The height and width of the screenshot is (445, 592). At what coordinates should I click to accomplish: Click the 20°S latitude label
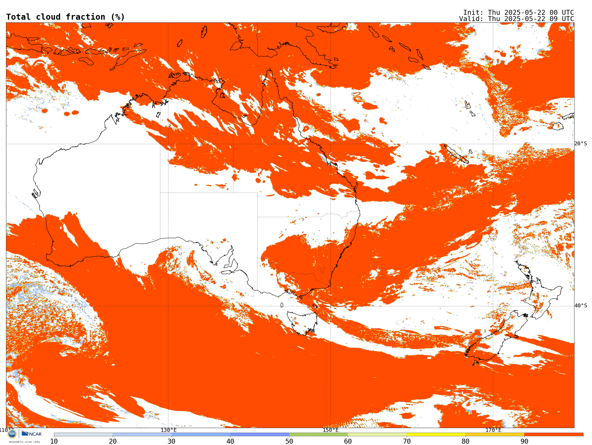pyautogui.click(x=581, y=144)
